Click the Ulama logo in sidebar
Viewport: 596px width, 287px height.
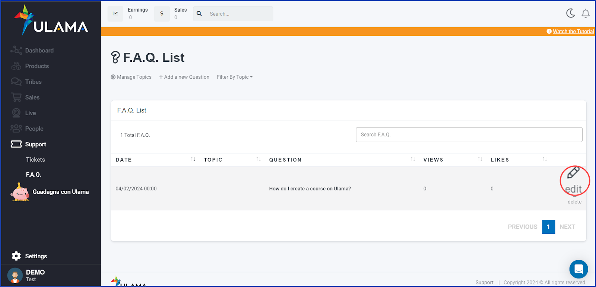coord(51,21)
